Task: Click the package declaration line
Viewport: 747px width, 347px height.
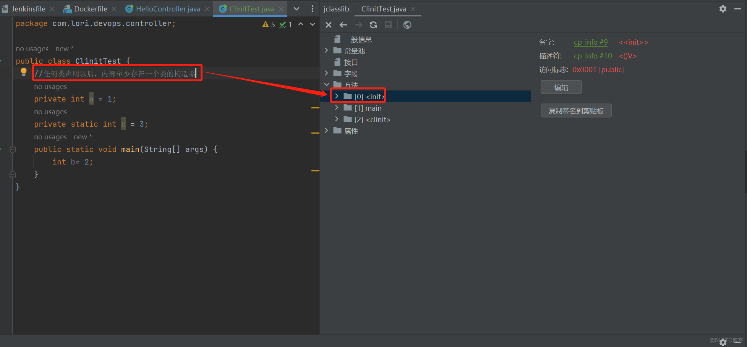Action: pyautogui.click(x=96, y=24)
